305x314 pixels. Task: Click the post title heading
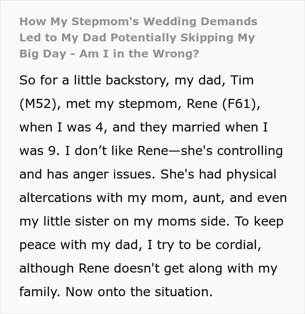tap(139, 37)
